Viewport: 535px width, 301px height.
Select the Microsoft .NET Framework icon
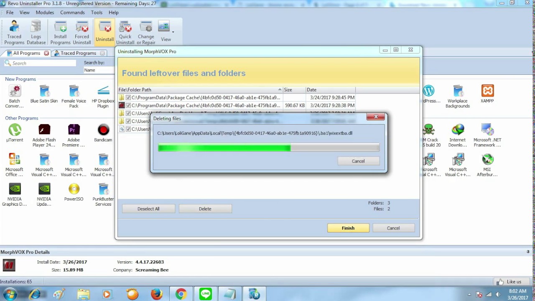(487, 135)
